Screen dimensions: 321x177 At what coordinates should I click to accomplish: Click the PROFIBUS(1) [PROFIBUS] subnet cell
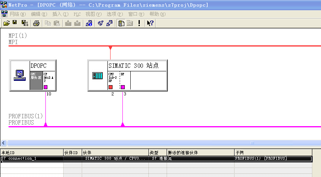273,158
